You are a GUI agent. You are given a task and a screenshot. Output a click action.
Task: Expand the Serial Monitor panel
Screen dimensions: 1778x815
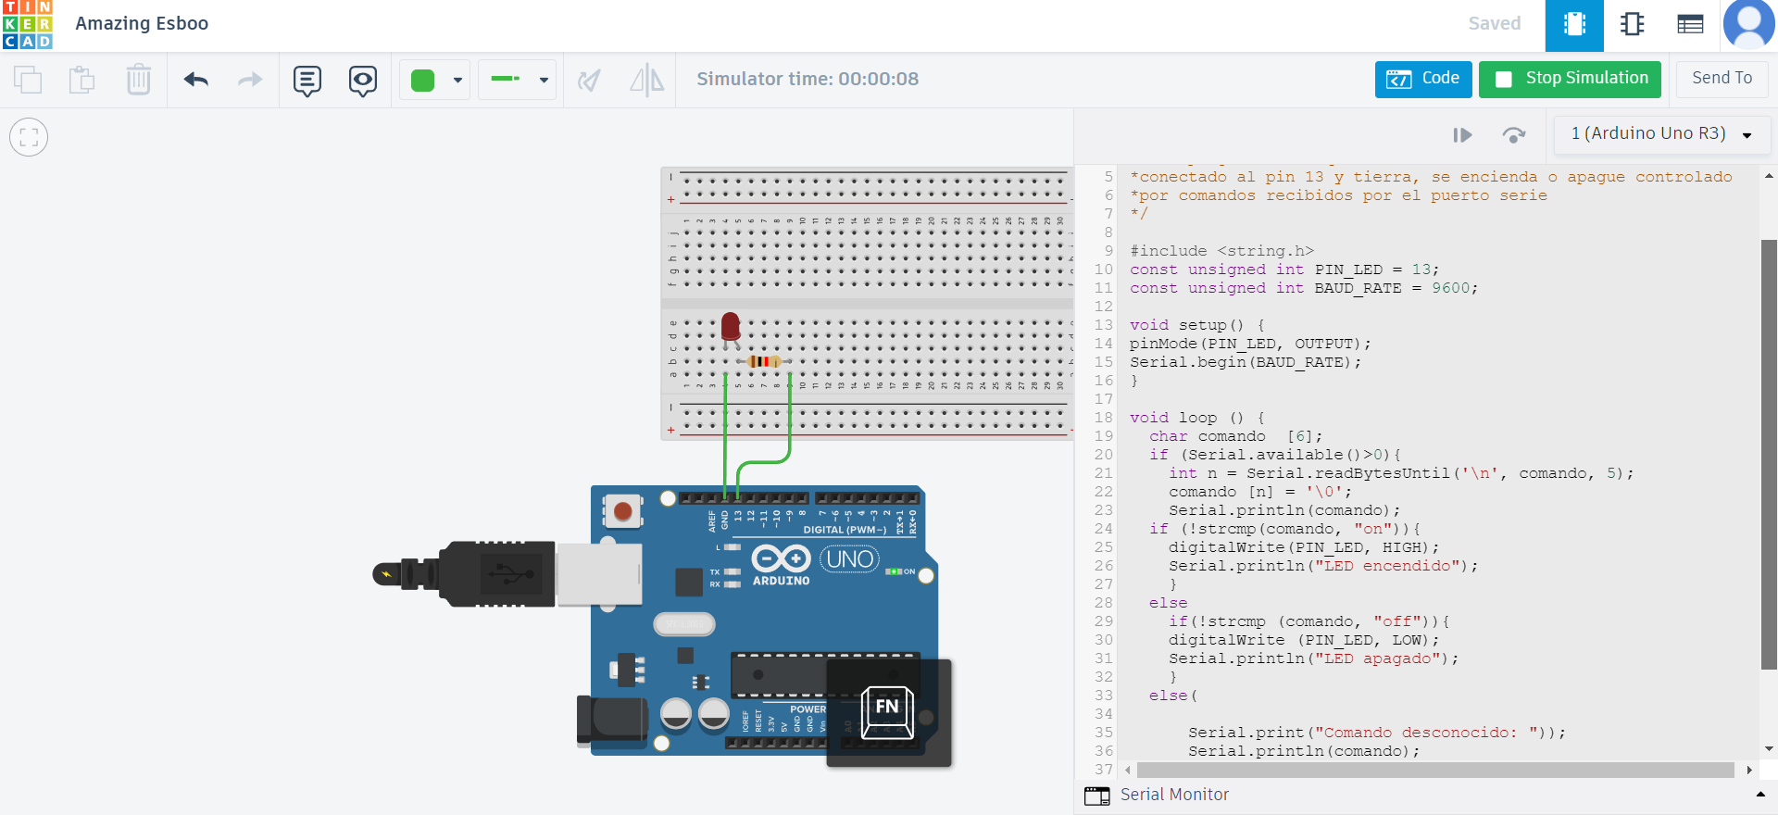(x=1174, y=795)
